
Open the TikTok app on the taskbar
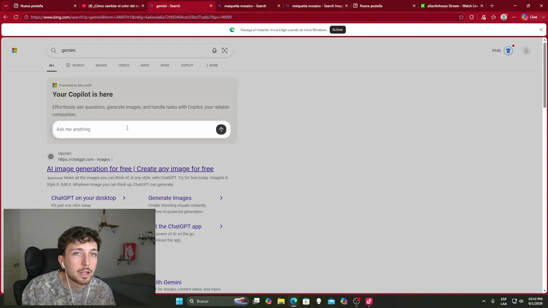[369, 301]
